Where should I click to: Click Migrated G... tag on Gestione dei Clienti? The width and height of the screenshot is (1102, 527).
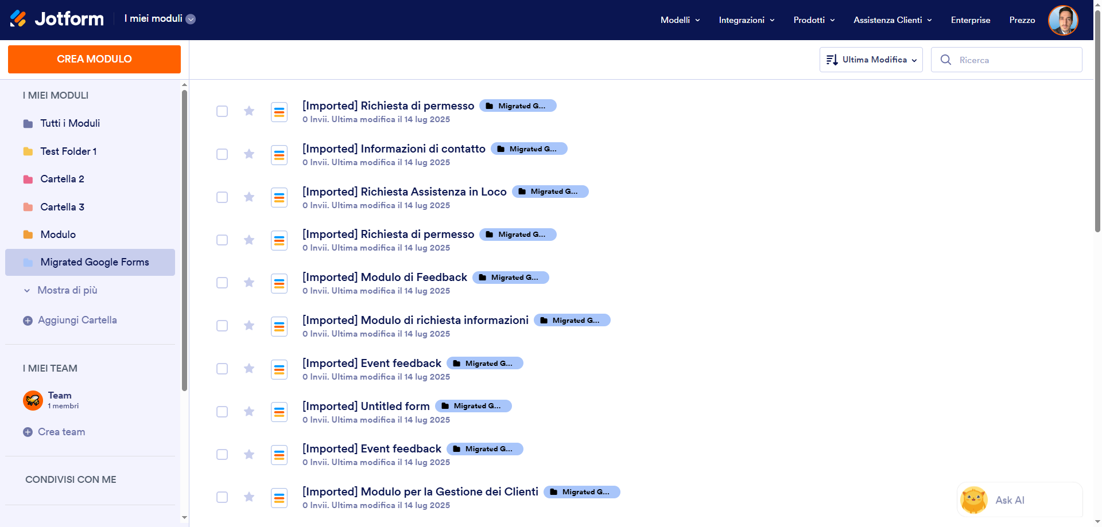(582, 492)
